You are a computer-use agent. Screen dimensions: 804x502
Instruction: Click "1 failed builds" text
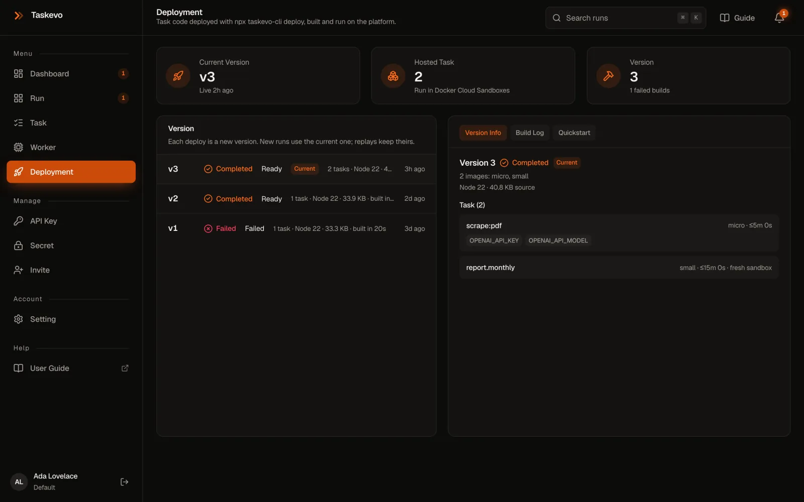pos(650,90)
